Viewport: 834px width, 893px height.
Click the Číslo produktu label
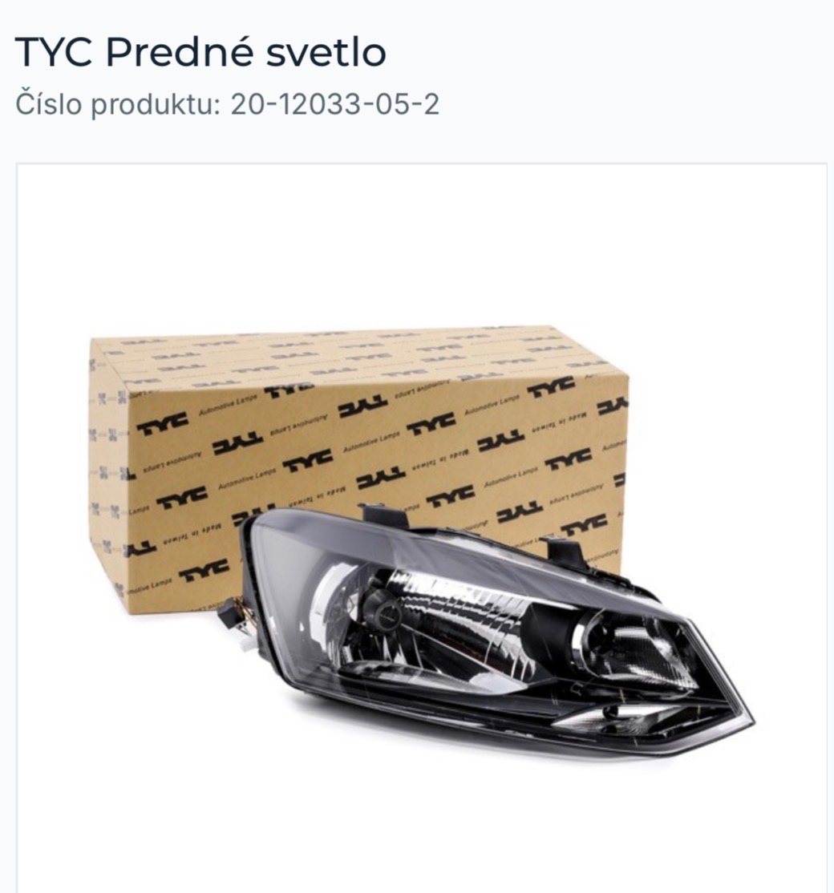117,105
